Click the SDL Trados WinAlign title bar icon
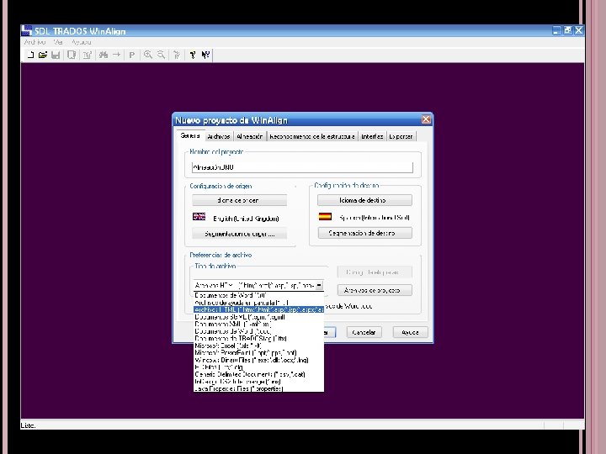Image resolution: width=606 pixels, height=454 pixels. 26,31
